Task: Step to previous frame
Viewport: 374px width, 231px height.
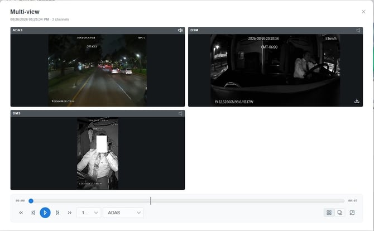Action: click(x=33, y=213)
